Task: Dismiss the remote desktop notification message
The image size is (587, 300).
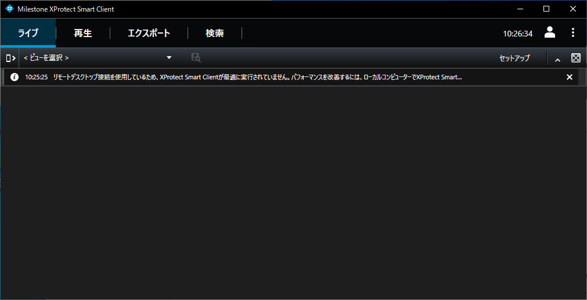Action: [570, 78]
